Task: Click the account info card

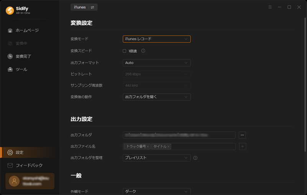Action: [x=30, y=181]
